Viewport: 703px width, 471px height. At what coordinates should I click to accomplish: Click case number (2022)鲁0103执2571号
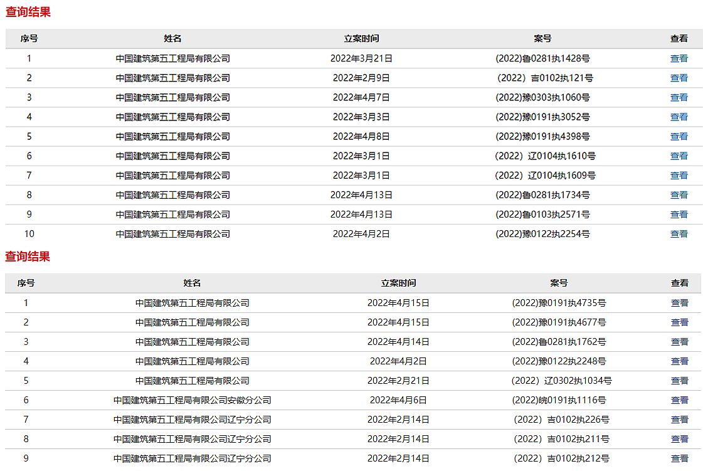pyautogui.click(x=542, y=214)
